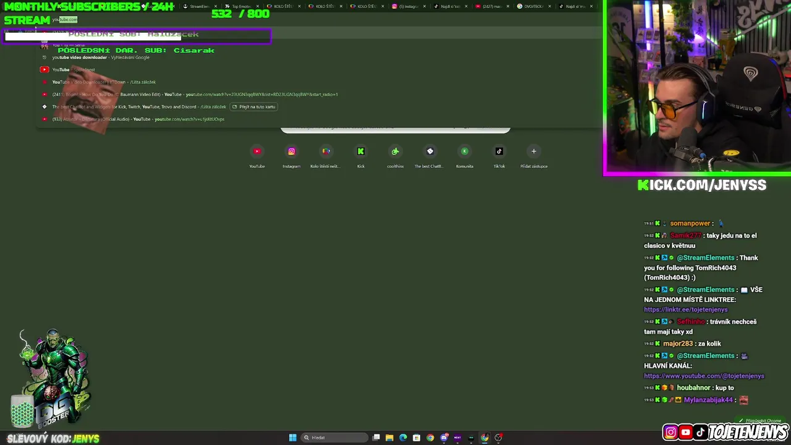The height and width of the screenshot is (445, 791).
Task: Click username Samik277 in chat
Action: click(x=685, y=235)
